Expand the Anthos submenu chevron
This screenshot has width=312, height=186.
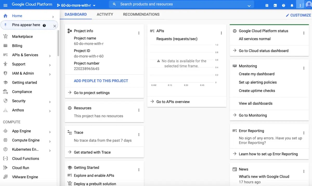[50, 111]
